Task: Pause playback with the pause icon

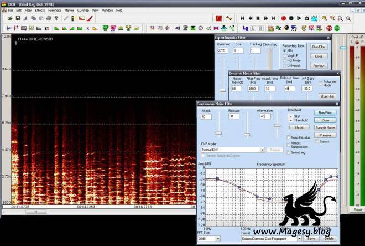Action: click(x=258, y=18)
